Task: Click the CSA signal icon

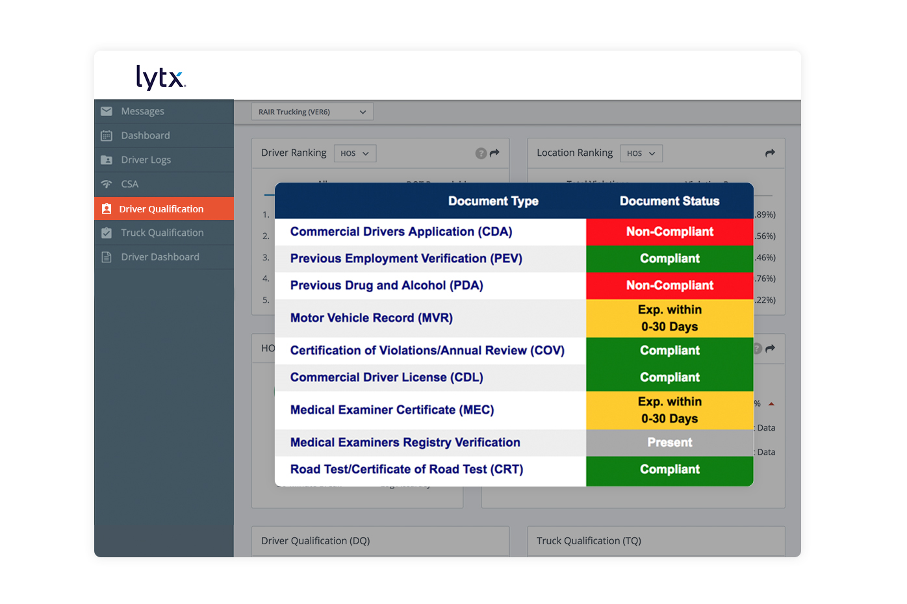Action: pyautogui.click(x=107, y=184)
